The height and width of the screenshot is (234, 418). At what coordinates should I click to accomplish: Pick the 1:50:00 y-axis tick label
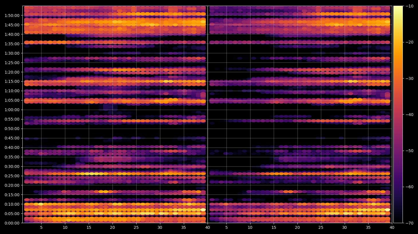(12, 15)
